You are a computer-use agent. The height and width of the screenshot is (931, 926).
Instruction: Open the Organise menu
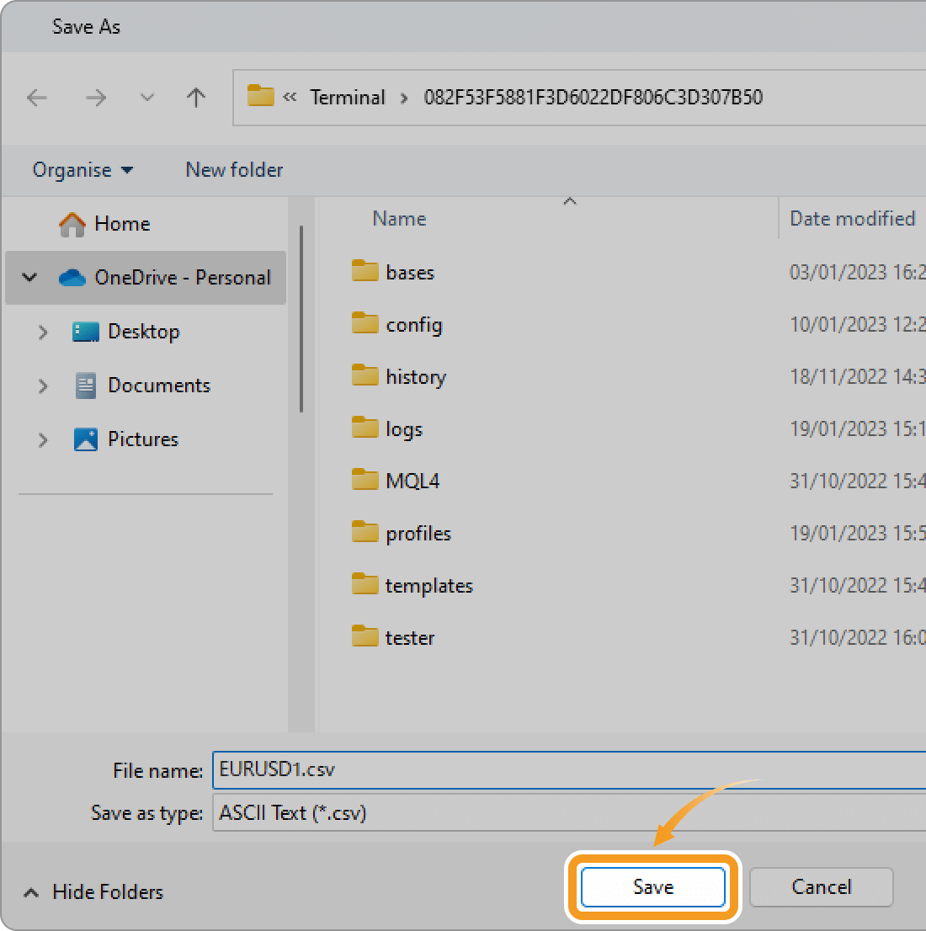pyautogui.click(x=82, y=170)
